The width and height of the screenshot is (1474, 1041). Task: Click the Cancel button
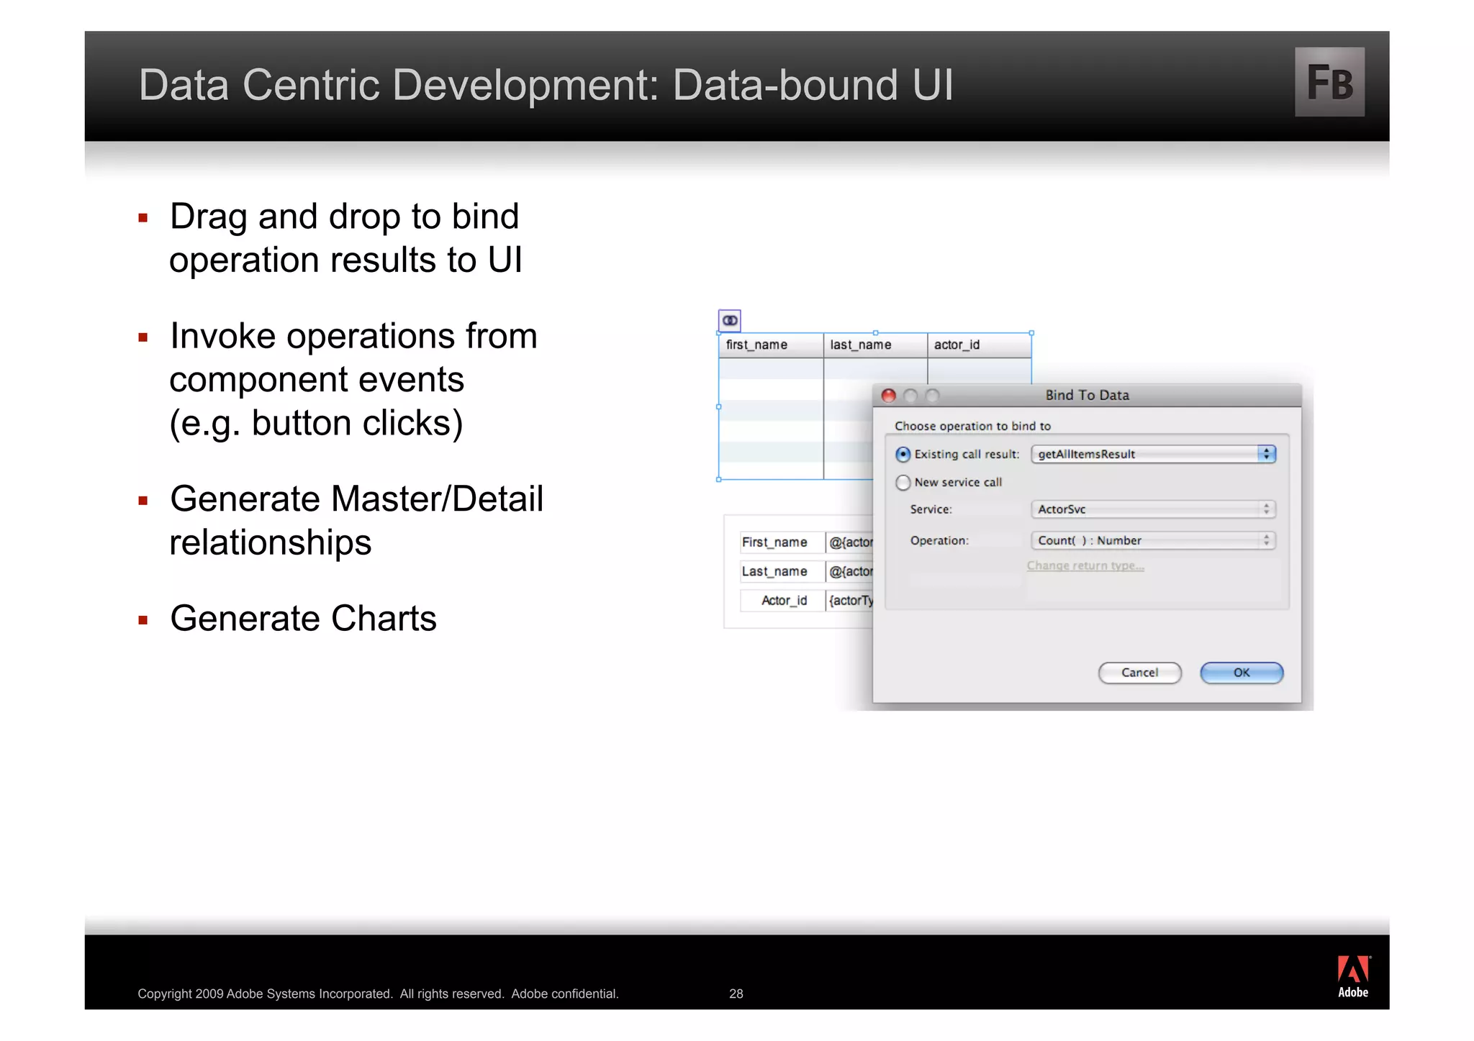tap(1140, 673)
